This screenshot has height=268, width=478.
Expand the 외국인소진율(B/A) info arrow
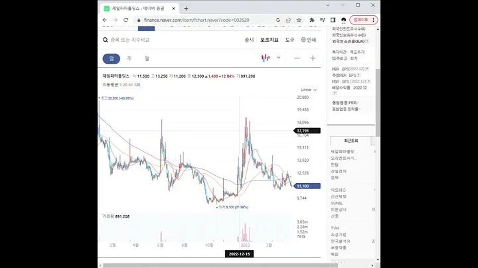click(x=367, y=41)
